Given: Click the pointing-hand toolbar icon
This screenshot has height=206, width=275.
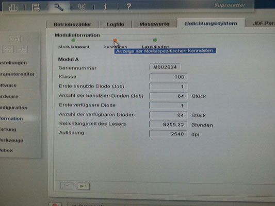Looking at the screenshot, I should (82, 7).
